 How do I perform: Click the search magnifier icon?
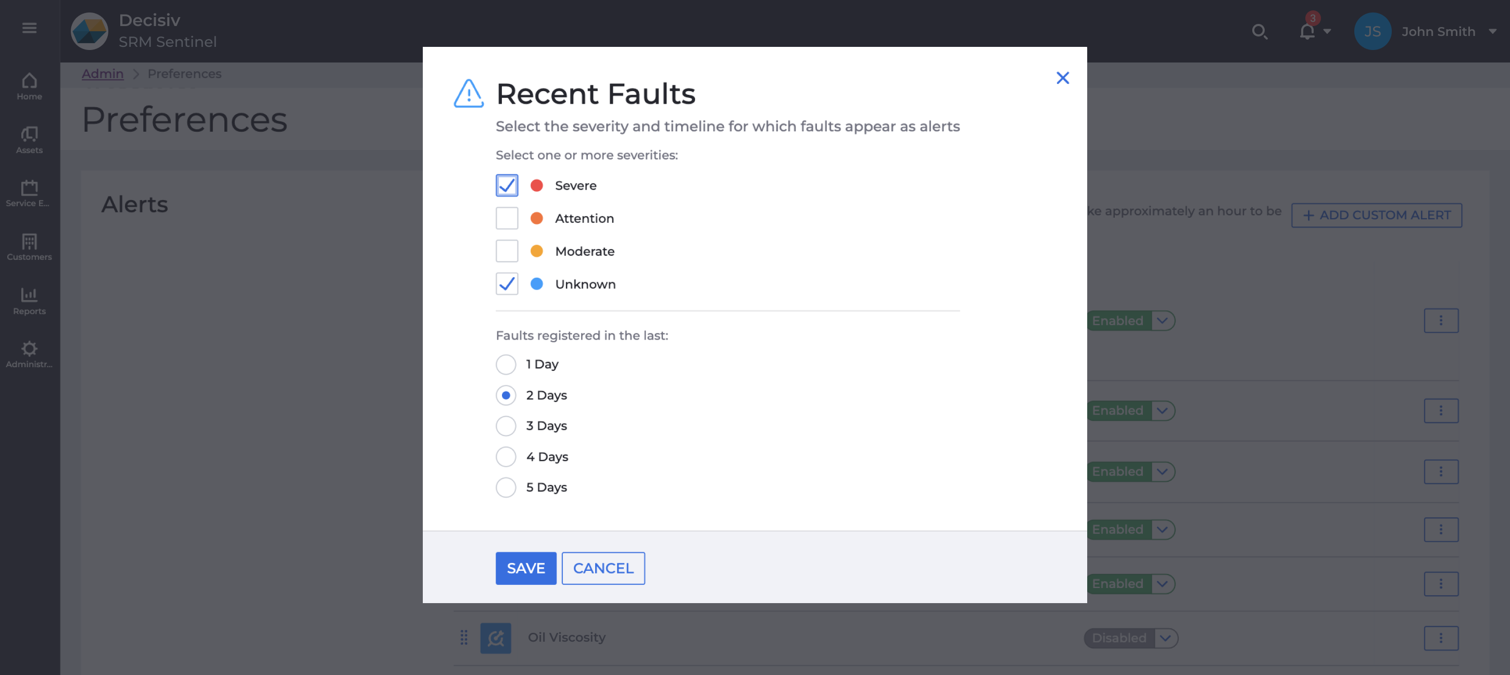(1259, 32)
